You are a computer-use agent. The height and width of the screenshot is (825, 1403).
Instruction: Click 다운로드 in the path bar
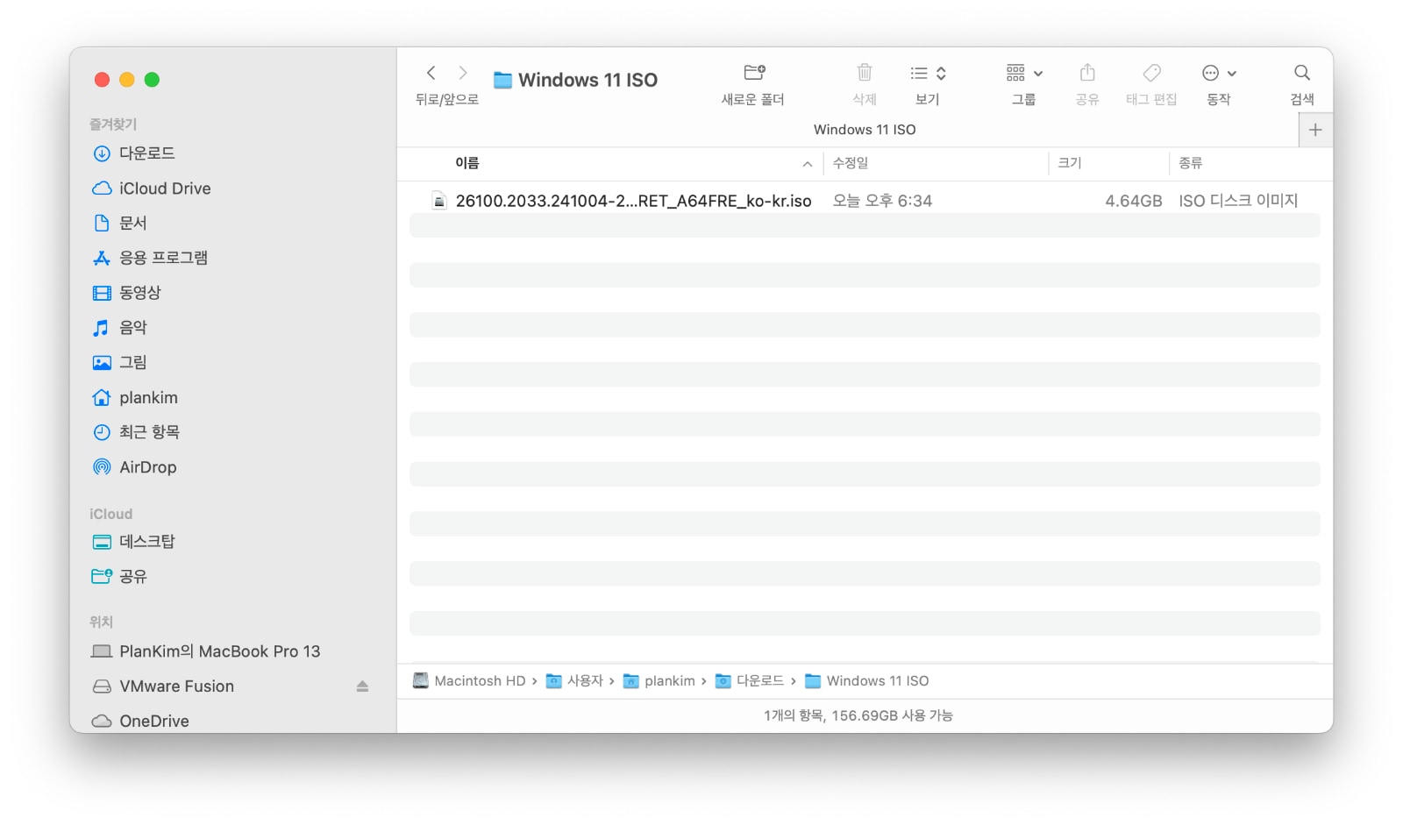[x=751, y=681]
